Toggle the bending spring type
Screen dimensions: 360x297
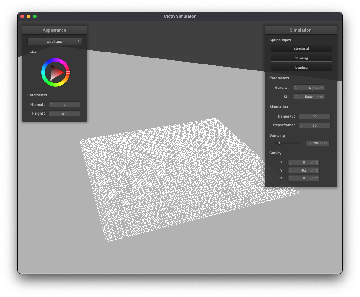point(301,67)
